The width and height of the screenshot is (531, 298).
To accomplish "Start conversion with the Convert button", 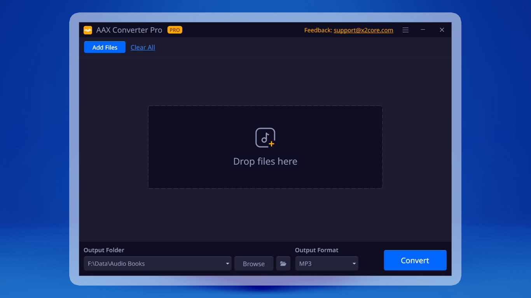I will [x=415, y=260].
